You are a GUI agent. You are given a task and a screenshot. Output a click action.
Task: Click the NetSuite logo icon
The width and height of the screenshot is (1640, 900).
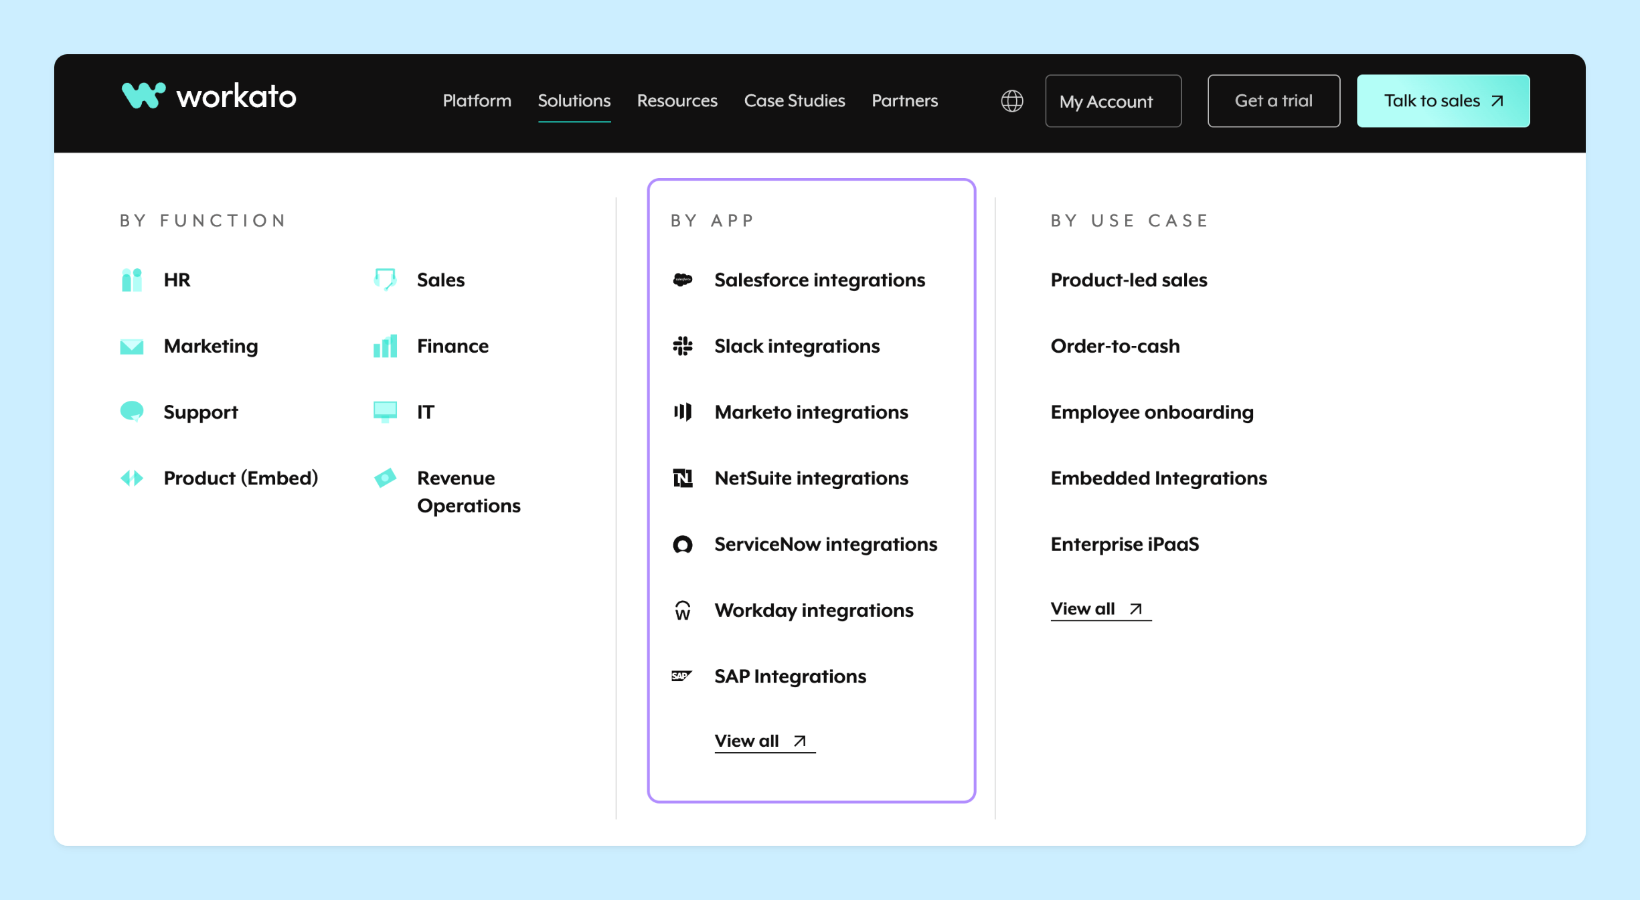[x=682, y=478]
